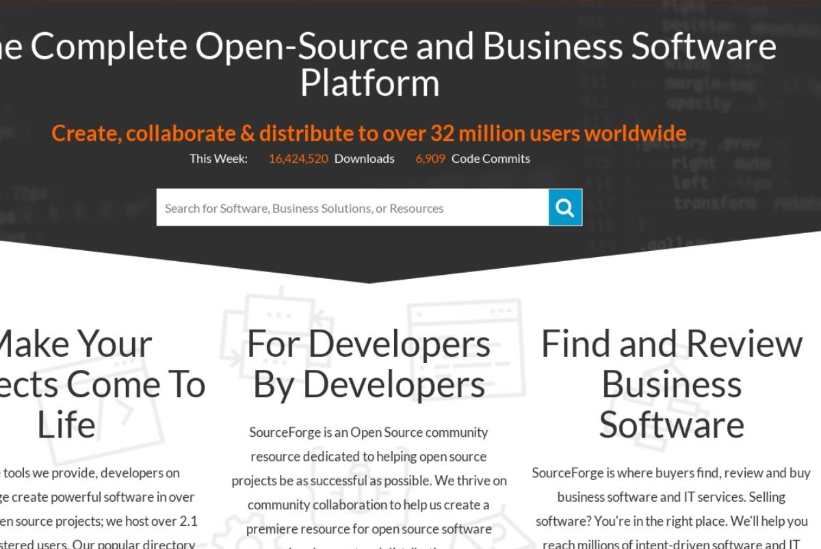Click the "Complete Open-Source and Business Software Platform" title
The image size is (821, 549).
click(x=388, y=64)
